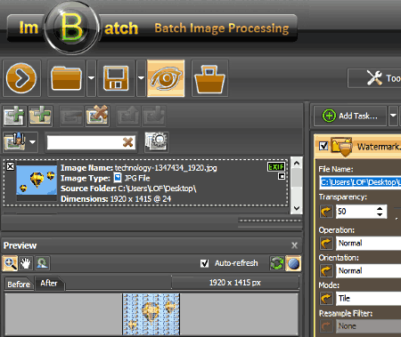Expand the Add Task dropdown arrow
Image resolution: width=401 pixels, height=337 pixels.
pos(393,116)
